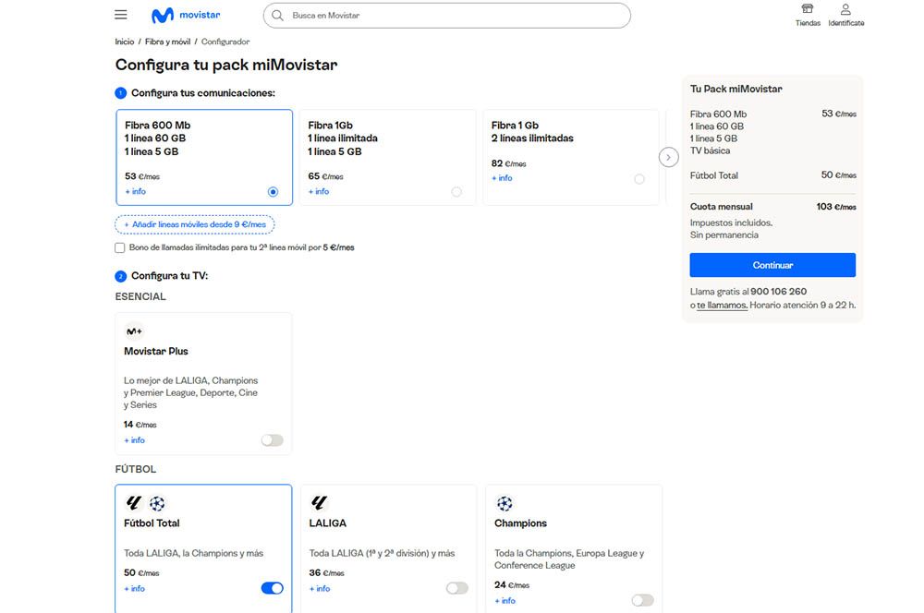The image size is (924, 613).
Task: Turn on the LALIGA toggle
Action: pos(457,588)
